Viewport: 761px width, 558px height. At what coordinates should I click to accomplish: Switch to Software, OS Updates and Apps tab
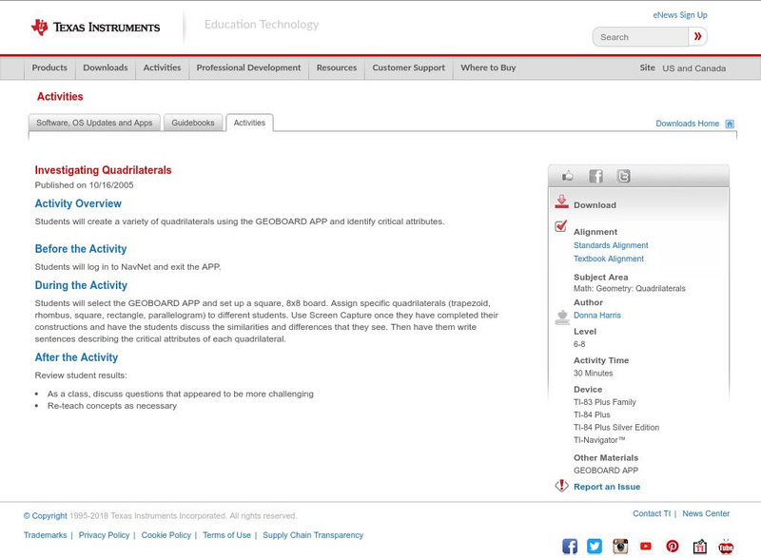pos(94,123)
